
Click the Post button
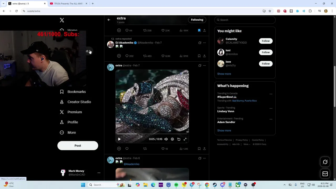78,146
